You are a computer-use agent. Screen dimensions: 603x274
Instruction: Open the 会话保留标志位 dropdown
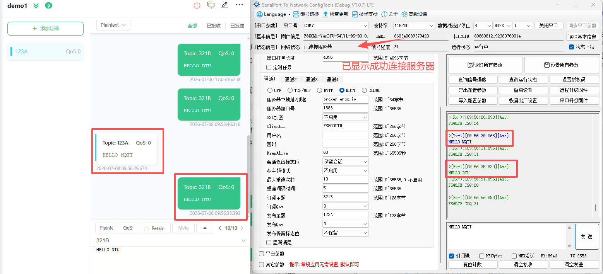pyautogui.click(x=346, y=162)
